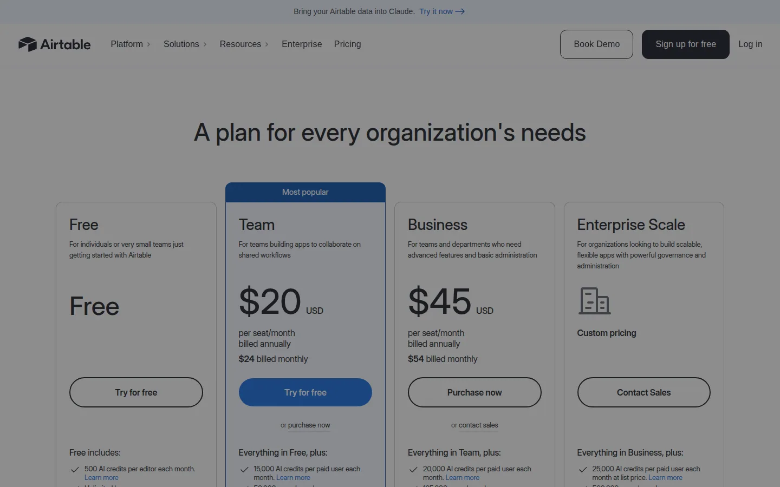
Task: Click Try for free in Team plan
Action: [305, 392]
